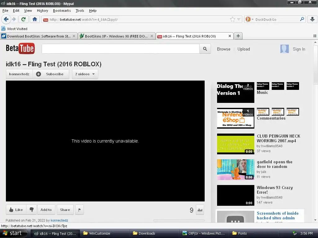The image size is (318, 238).
Task: Click the page scrollbar down arrow
Action: [315, 220]
